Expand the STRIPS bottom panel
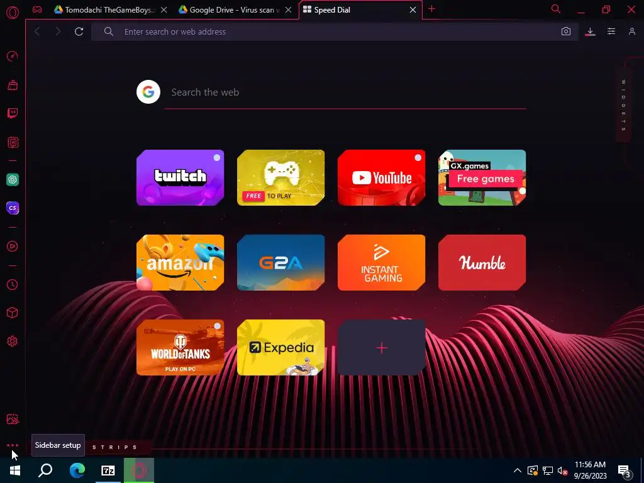The height and width of the screenshot is (483, 644). click(115, 447)
